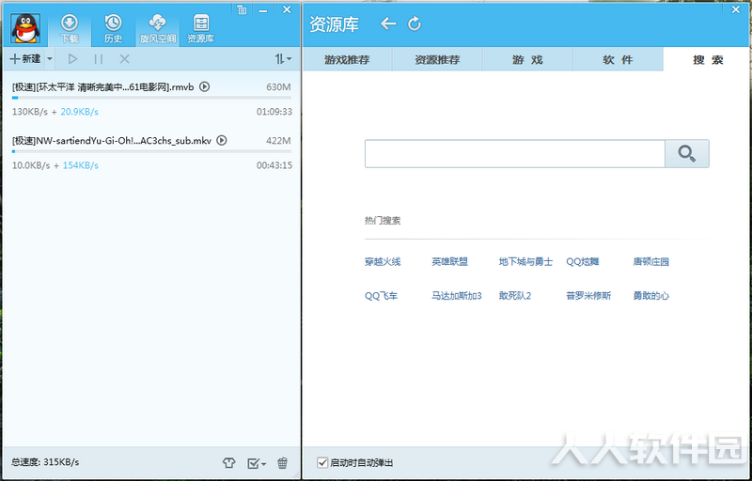Image resolution: width=752 pixels, height=481 pixels.
Task: Search hot term QQ飞车
Action: (x=382, y=296)
